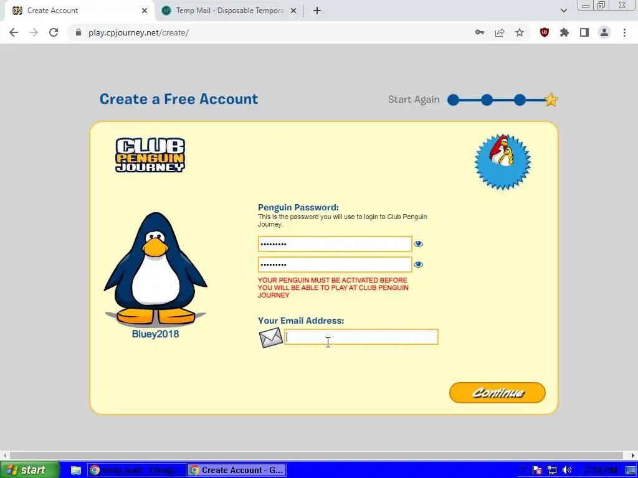The width and height of the screenshot is (638, 478).
Task: Toggle the browser side panel
Action: click(584, 32)
